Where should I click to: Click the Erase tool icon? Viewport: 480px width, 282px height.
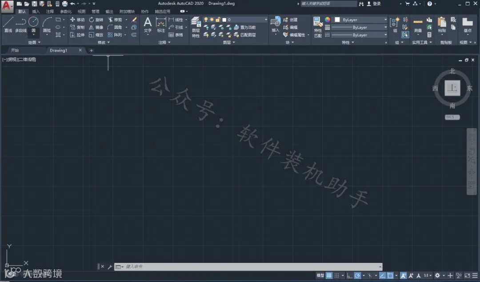point(134,20)
